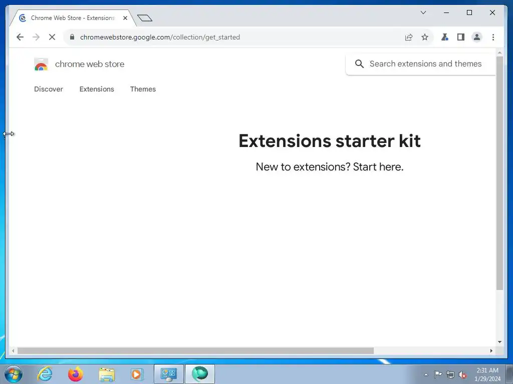Viewport: 513px width, 384px height.
Task: Click the forward navigation arrow
Action: click(x=36, y=37)
